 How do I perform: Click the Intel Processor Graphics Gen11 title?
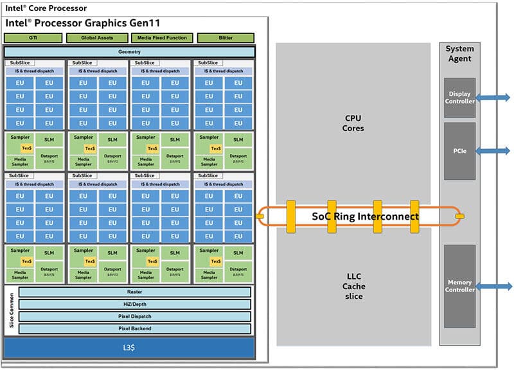tap(83, 23)
